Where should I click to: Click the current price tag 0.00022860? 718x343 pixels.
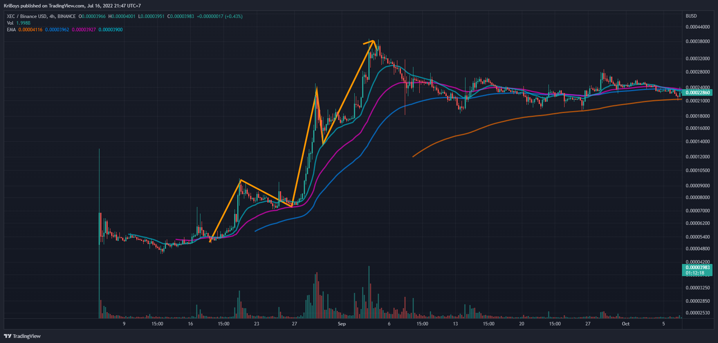697,93
